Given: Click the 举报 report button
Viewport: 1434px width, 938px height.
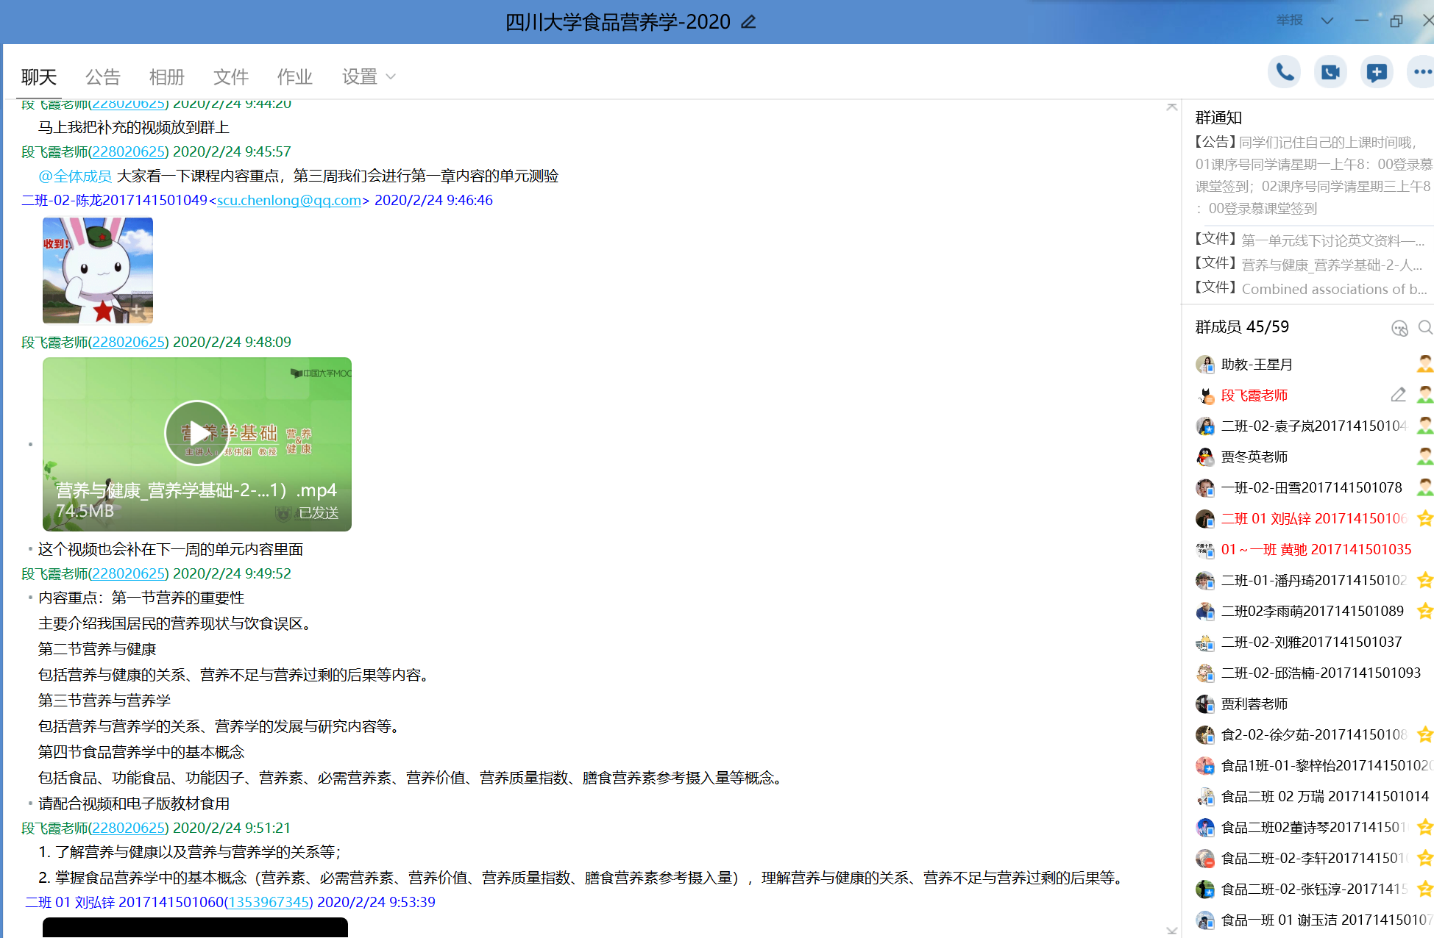Looking at the screenshot, I should [x=1289, y=21].
